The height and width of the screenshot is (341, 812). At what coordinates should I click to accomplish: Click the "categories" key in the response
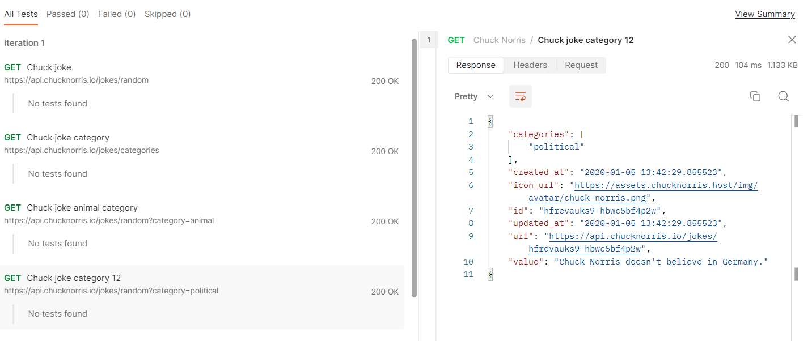click(x=539, y=134)
